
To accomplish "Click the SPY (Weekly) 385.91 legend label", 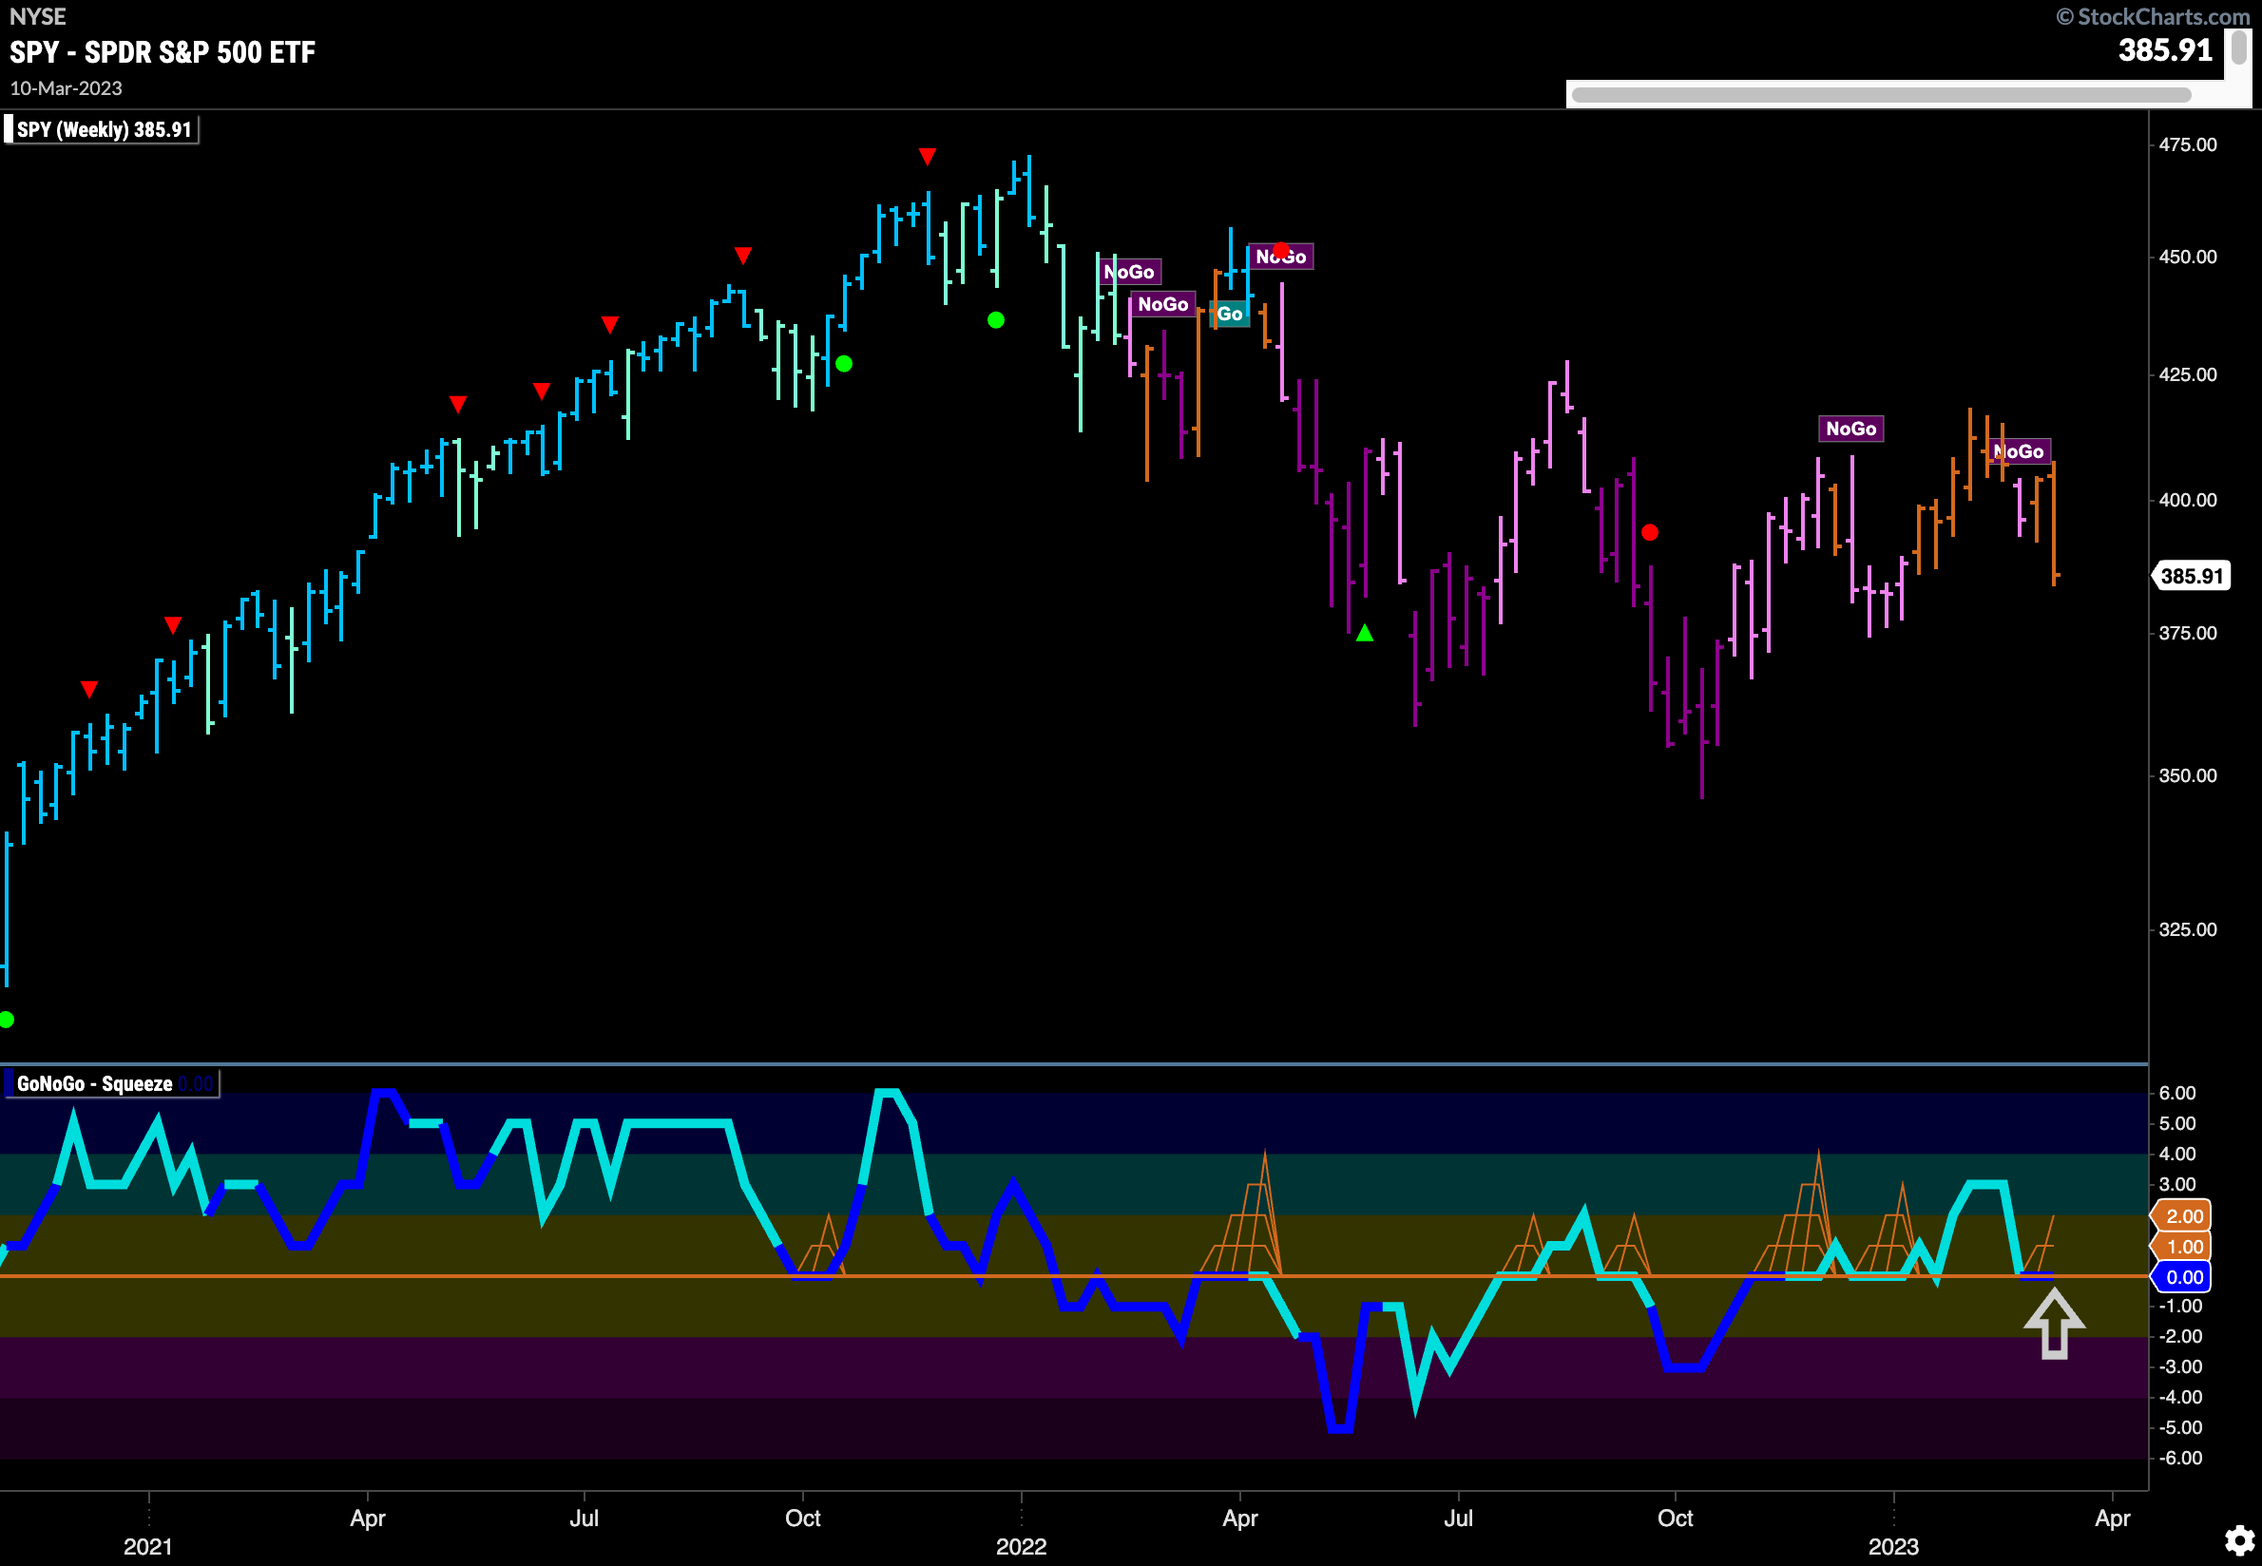I will point(103,129).
